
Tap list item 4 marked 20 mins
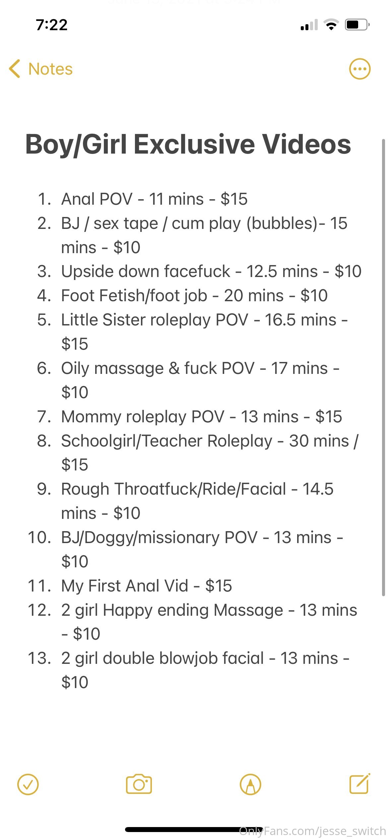coord(194,296)
